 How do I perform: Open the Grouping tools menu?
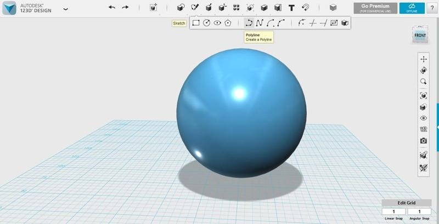point(250,8)
